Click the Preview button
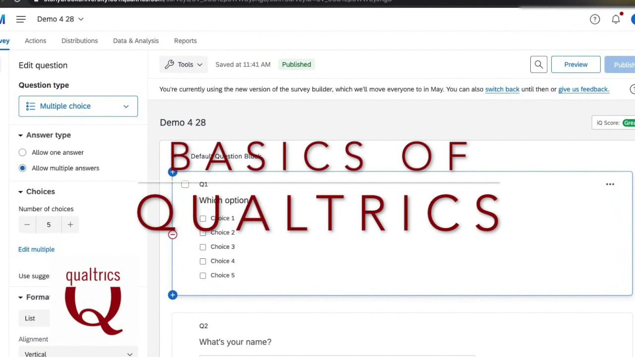635x357 pixels. 575,64
